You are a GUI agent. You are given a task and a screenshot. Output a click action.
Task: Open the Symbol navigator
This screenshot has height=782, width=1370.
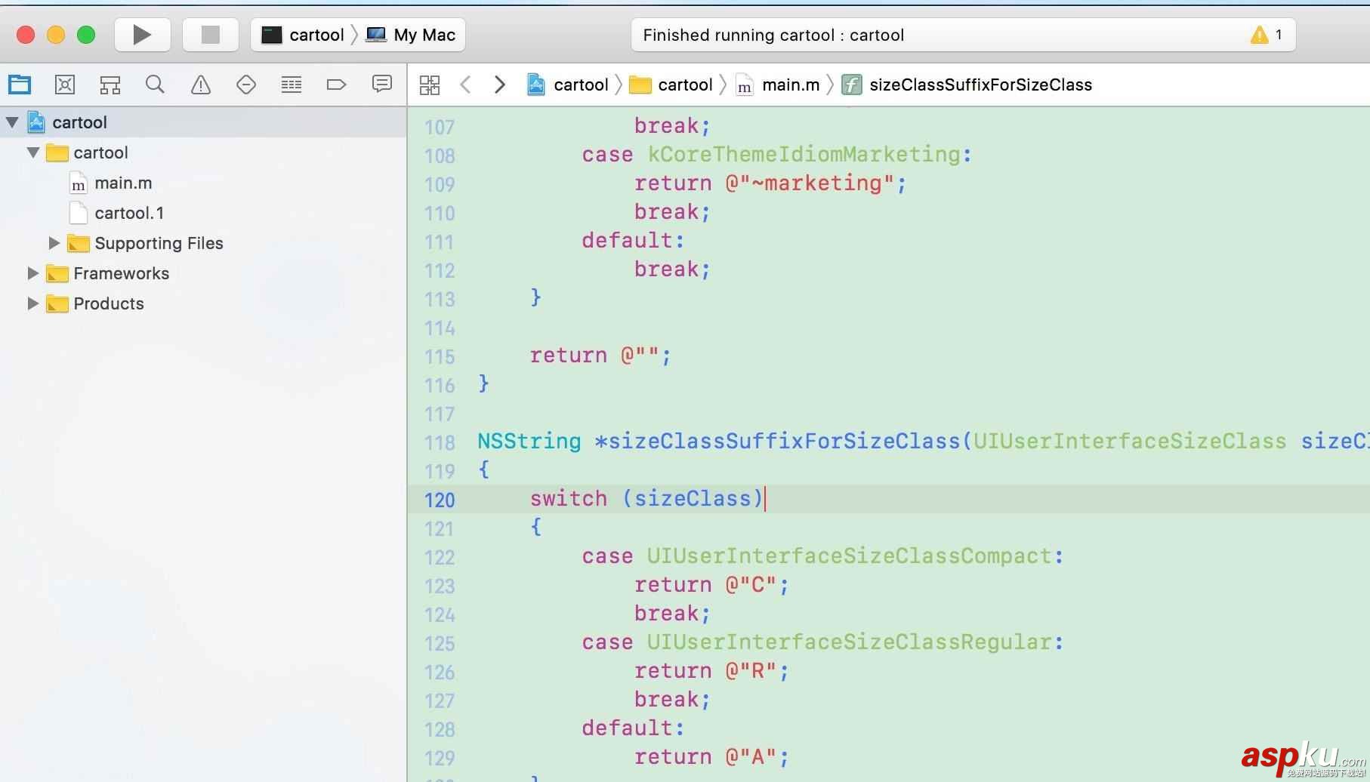pos(65,85)
